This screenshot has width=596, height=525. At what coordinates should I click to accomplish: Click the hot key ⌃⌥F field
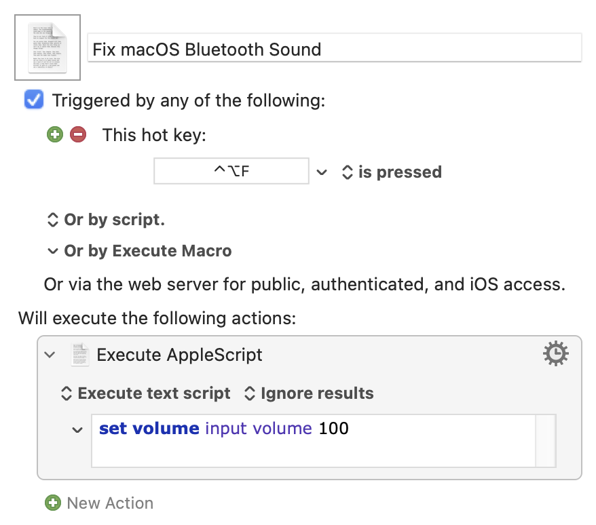coord(231,172)
